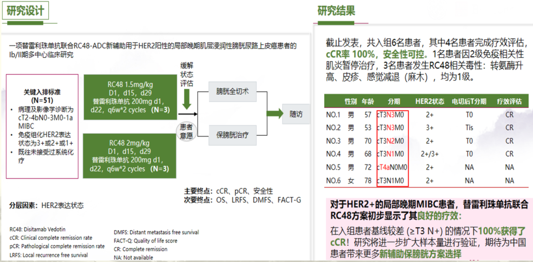This screenshot has height=262, width=533.
Task: Click the footnote NA: Not available
Action: [x=133, y=257]
